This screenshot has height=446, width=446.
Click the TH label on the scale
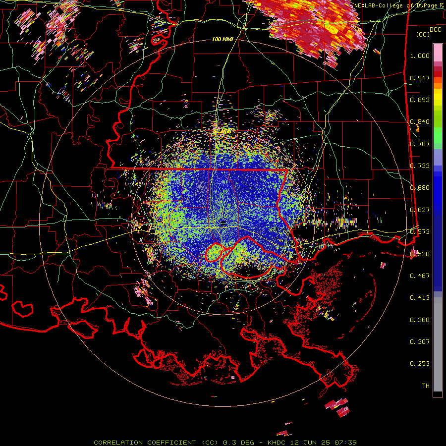pyautogui.click(x=426, y=386)
